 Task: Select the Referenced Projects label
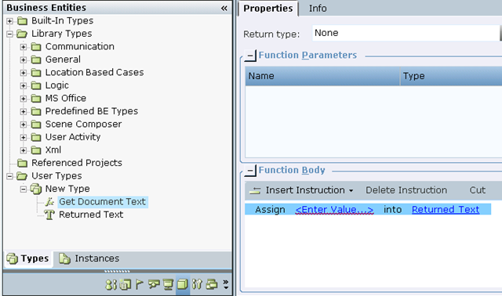click(77, 163)
